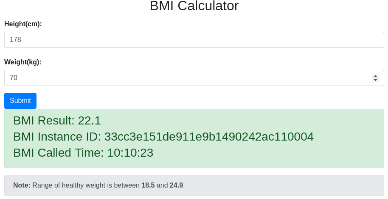Click the bold 18.5 value in the note

tap(148, 185)
